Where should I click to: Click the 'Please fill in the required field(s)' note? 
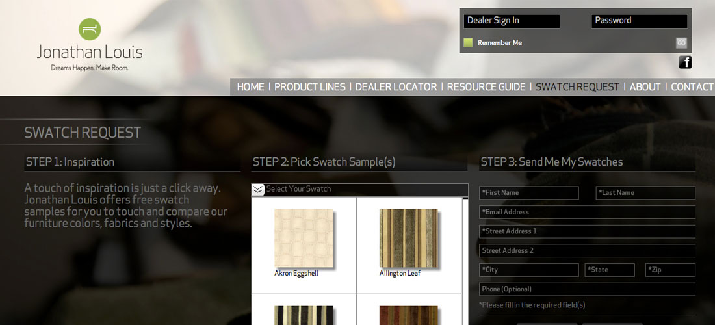[532, 305]
